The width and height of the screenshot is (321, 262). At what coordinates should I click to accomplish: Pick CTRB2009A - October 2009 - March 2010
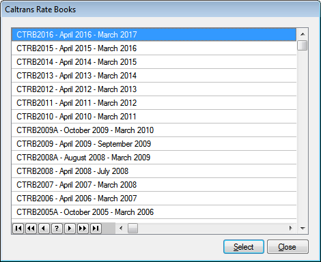pos(154,130)
